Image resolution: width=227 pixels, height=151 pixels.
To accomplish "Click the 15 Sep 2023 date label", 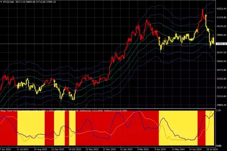I will click(58, 149).
